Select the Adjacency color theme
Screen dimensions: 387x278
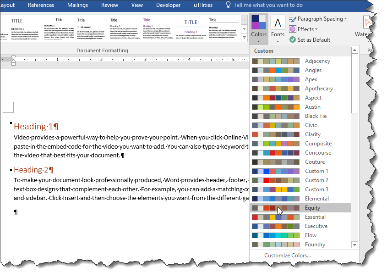(300, 61)
